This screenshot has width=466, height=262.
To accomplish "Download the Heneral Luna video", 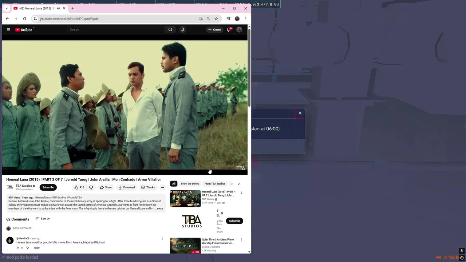I will pos(126,187).
